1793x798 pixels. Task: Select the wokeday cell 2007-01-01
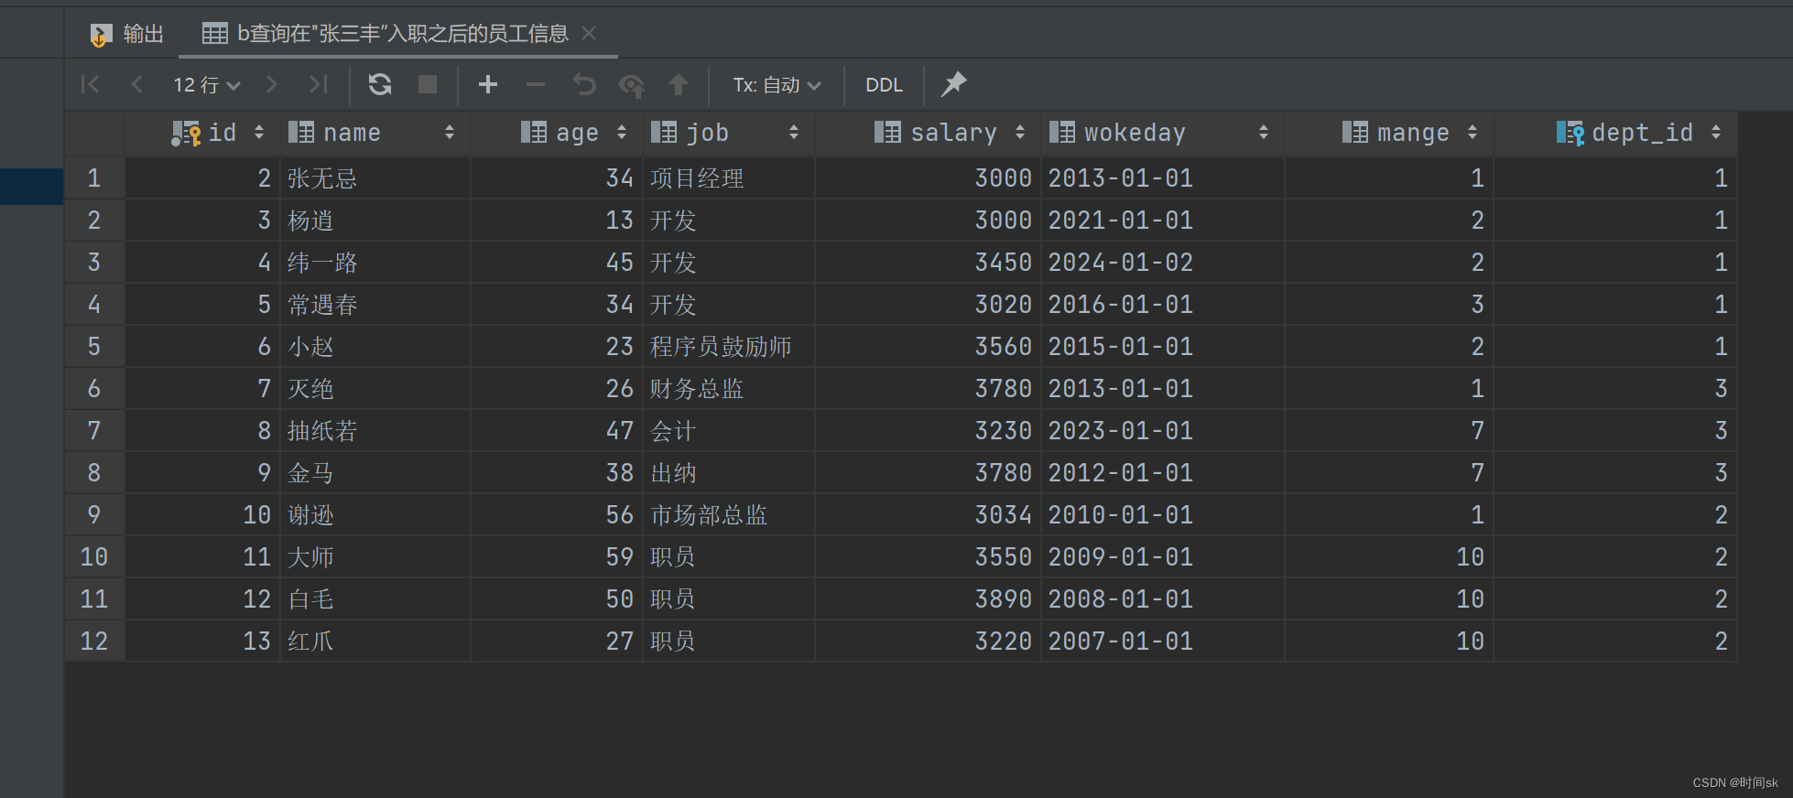click(x=1163, y=642)
